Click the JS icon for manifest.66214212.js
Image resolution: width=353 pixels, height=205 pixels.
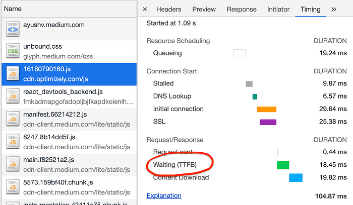point(13,119)
